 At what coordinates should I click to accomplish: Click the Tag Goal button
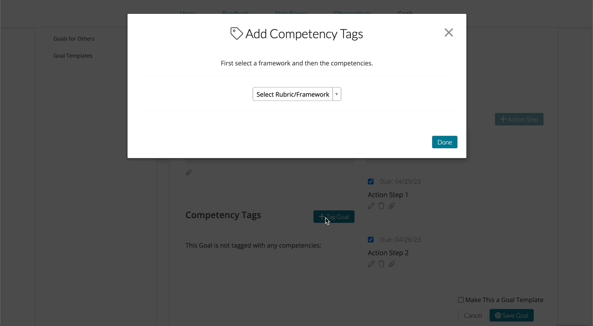click(x=334, y=217)
